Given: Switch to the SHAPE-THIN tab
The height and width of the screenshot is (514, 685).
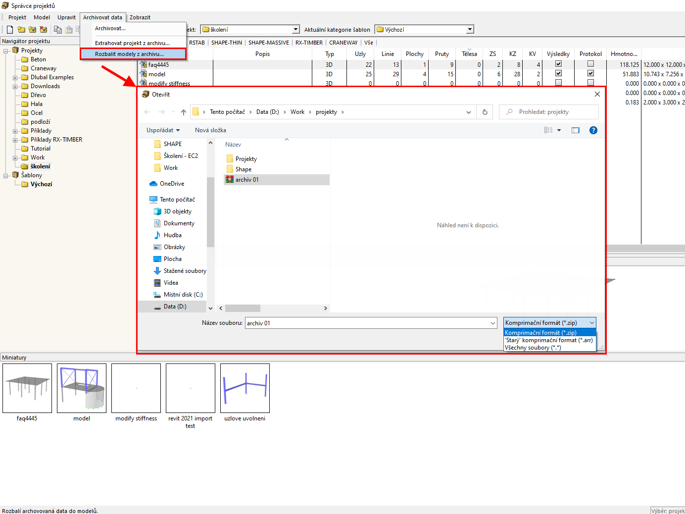Looking at the screenshot, I should (227, 43).
